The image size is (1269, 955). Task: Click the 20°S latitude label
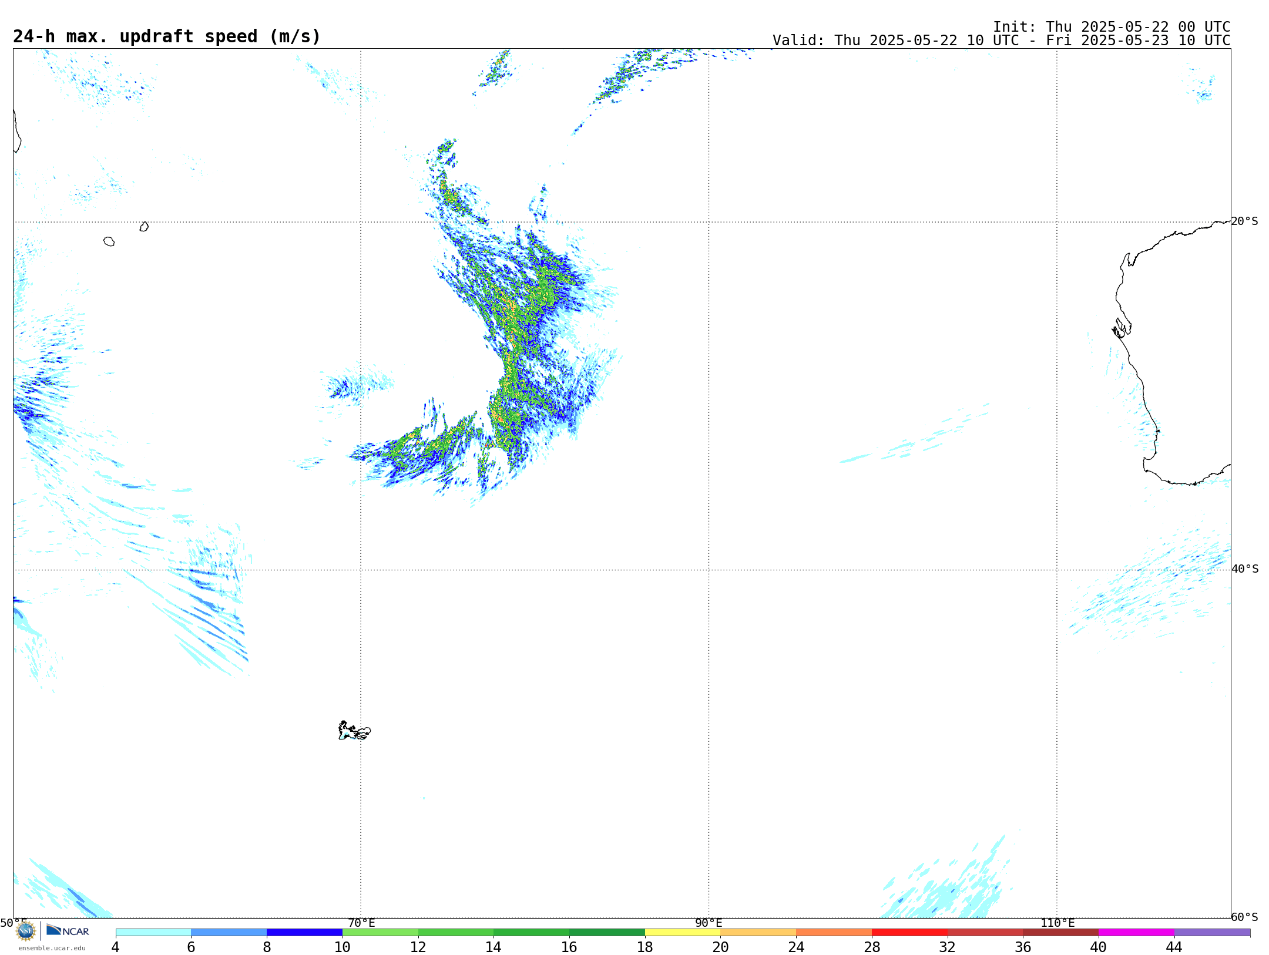[x=1245, y=221]
